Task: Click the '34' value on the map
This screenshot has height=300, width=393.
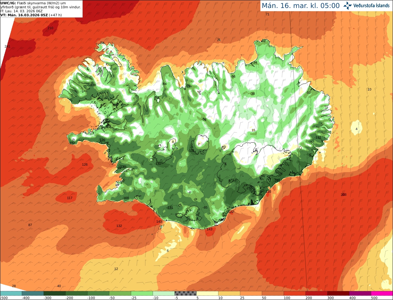Action: coord(255,62)
